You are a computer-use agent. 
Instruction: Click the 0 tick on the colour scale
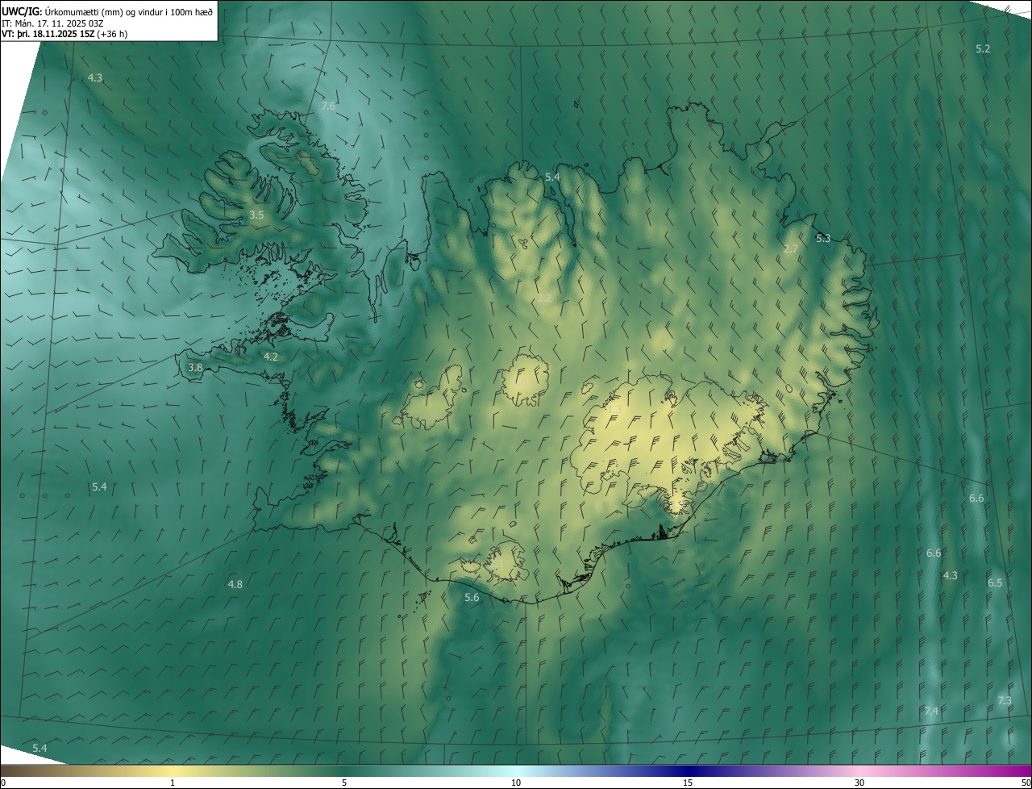pyautogui.click(x=2, y=783)
